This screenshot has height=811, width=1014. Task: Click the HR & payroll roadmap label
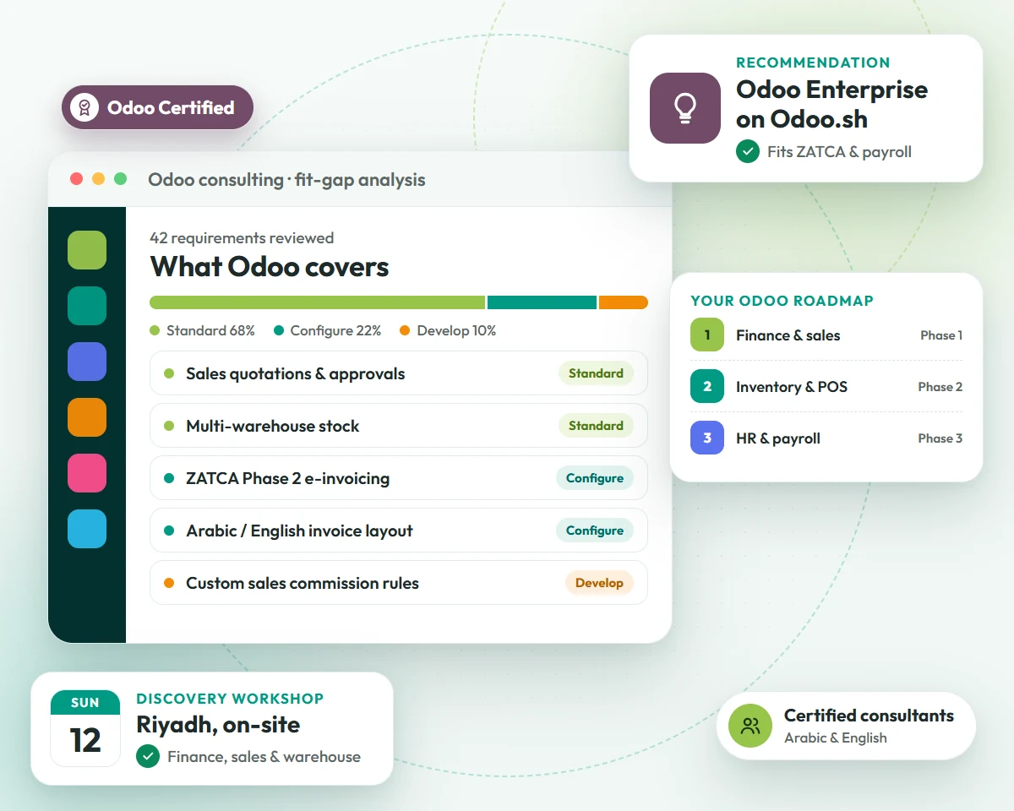[x=778, y=438]
